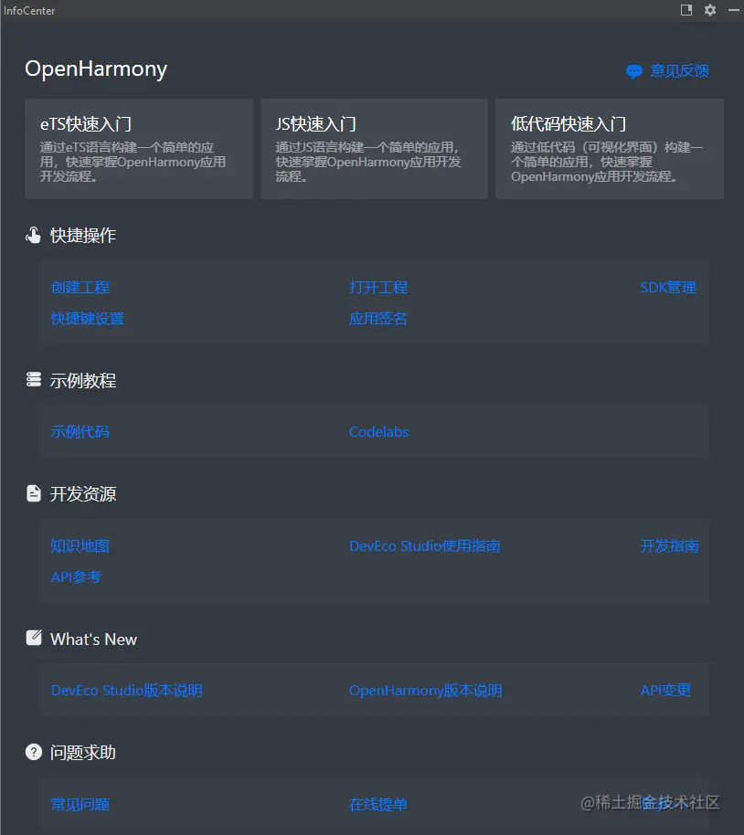Open the 应用签名 link
The width and height of the screenshot is (744, 835).
pyautogui.click(x=377, y=319)
